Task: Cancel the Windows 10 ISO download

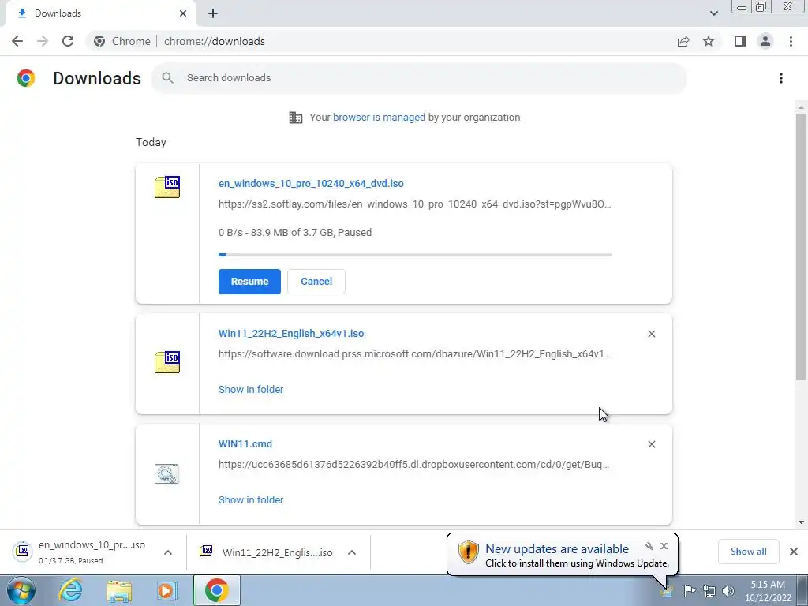Action: [316, 282]
